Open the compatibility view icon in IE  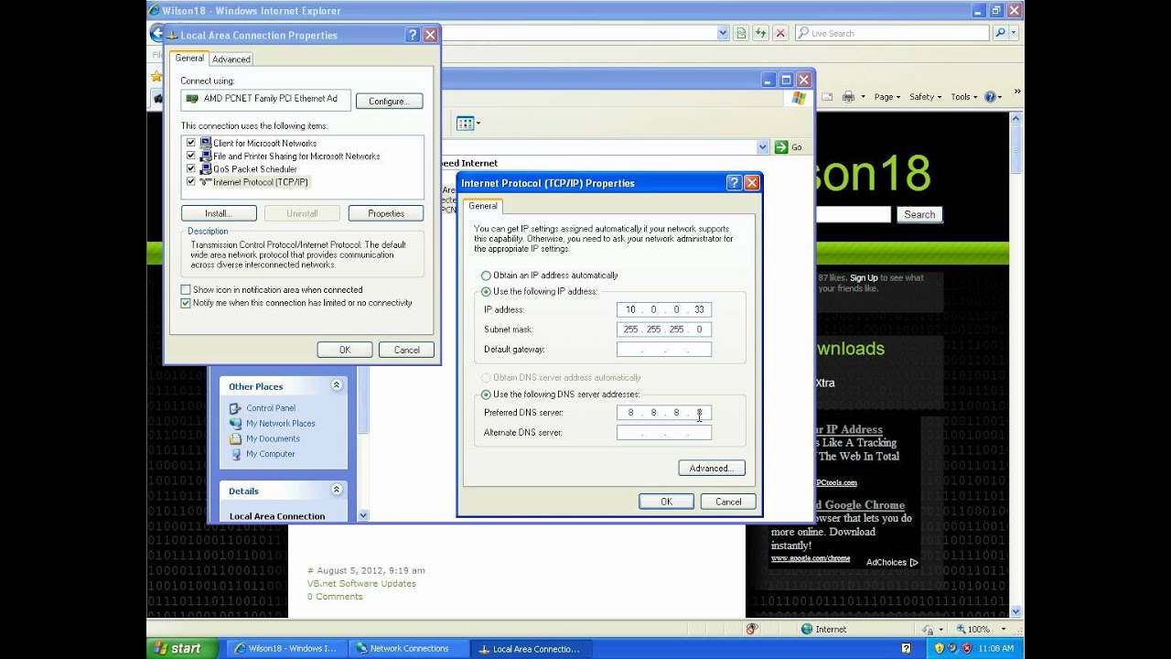[x=740, y=33]
